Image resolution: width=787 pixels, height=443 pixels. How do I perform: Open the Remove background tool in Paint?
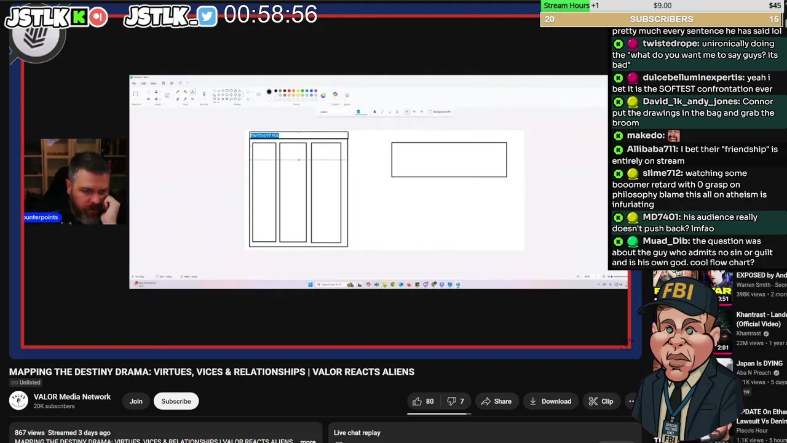coord(167,95)
